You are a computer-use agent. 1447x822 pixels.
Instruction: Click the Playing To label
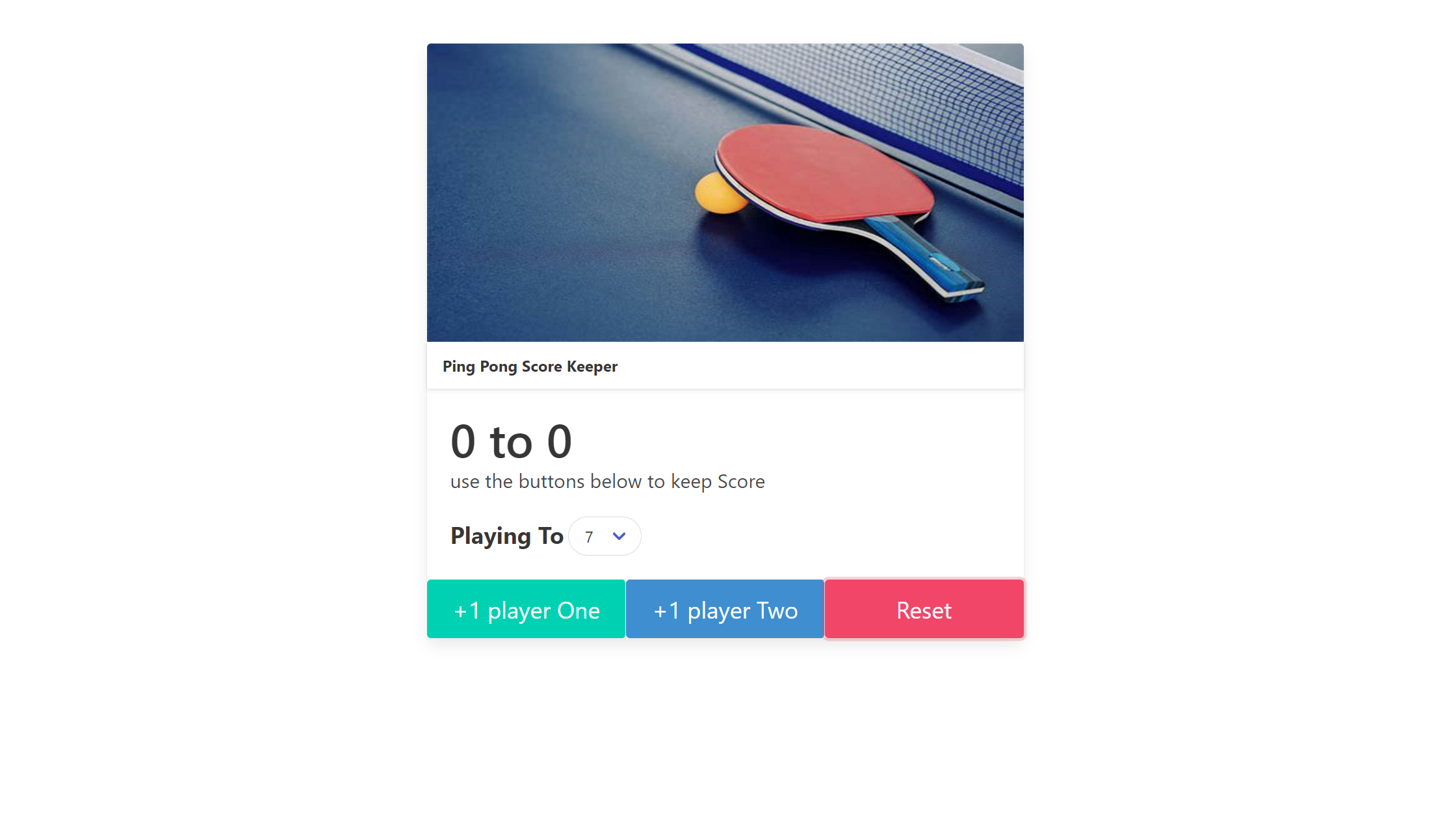point(507,536)
